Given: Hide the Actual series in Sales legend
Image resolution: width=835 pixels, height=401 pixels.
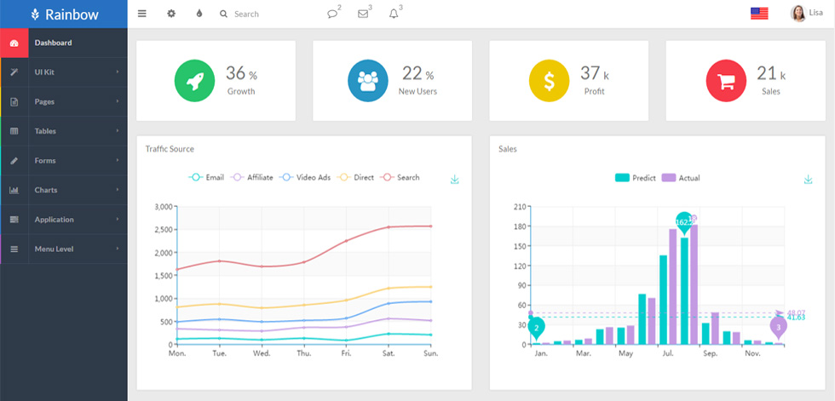Looking at the screenshot, I should click(x=681, y=178).
